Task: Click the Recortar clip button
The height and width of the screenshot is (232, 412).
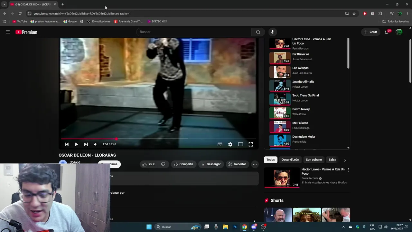Action: coord(237,164)
